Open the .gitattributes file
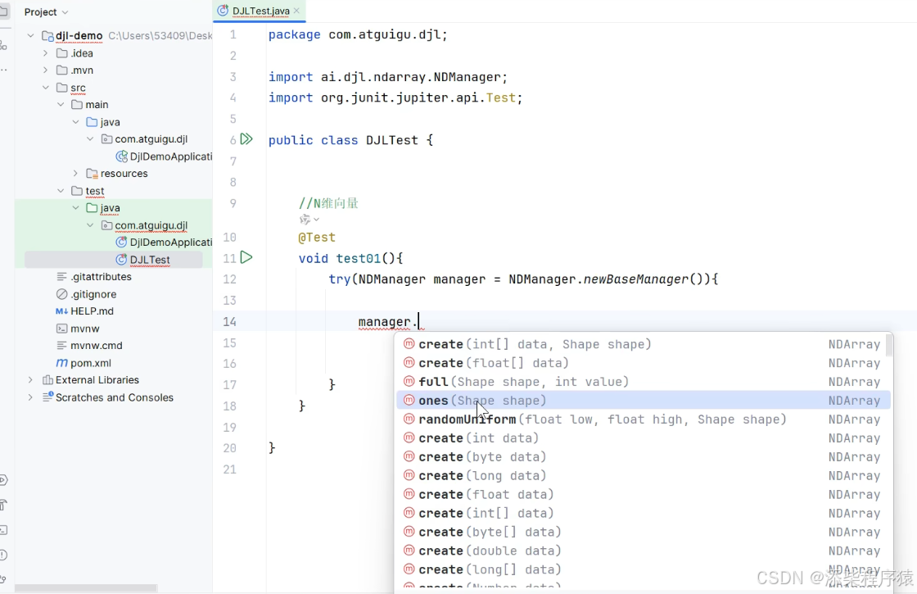This screenshot has height=594, width=917. coord(102,276)
